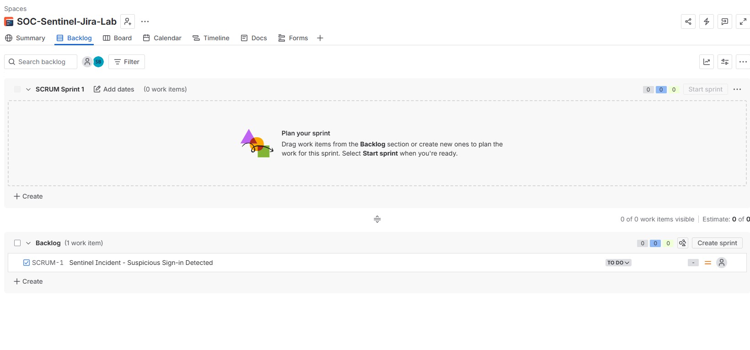Open the Timeline tab
Viewport: 750px width, 350px height.
[x=211, y=38]
